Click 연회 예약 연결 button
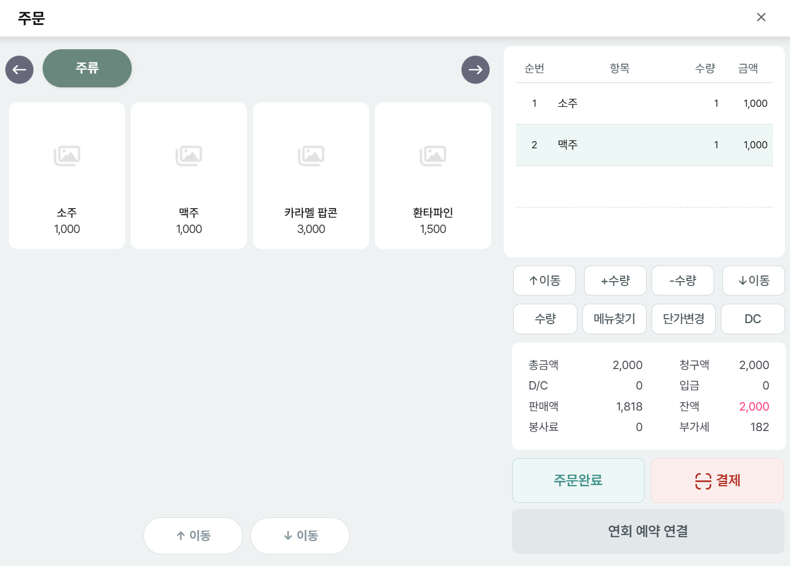This screenshot has height=566, width=790. (x=648, y=531)
